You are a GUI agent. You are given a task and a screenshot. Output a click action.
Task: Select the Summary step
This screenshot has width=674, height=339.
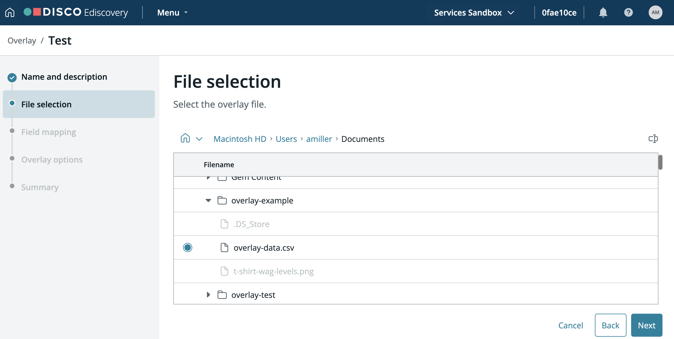(x=40, y=187)
